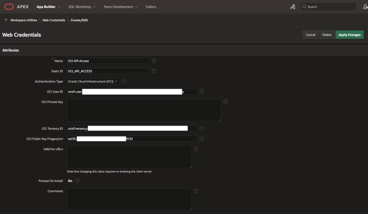Click the Web Credentials page title
Image resolution: width=368 pixels, height=214 pixels.
coord(22,35)
